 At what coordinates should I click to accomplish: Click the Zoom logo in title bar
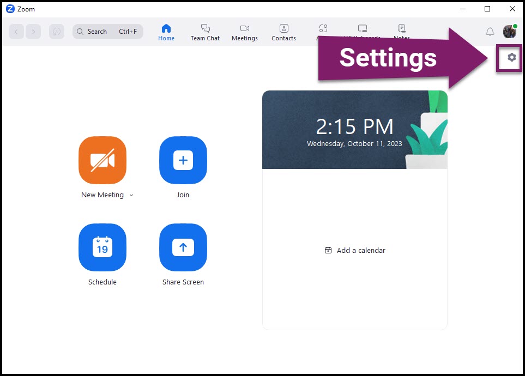[10, 9]
